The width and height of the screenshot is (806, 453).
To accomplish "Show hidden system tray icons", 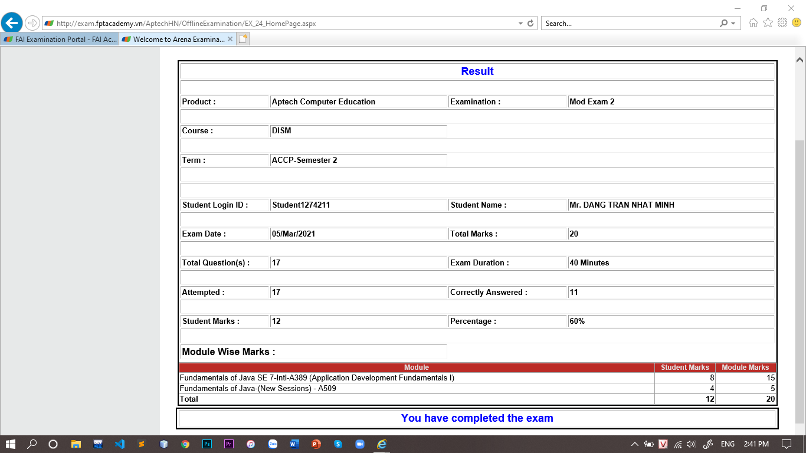I will pyautogui.click(x=635, y=444).
